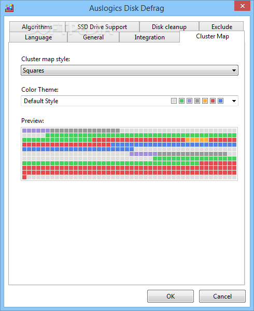254x311 pixels.
Task: Click the 'Color Theme:' label
Action: (40, 90)
